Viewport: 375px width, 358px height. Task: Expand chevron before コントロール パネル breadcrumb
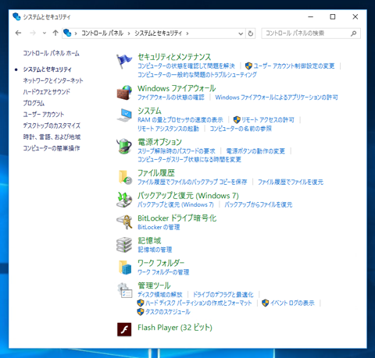click(76, 34)
